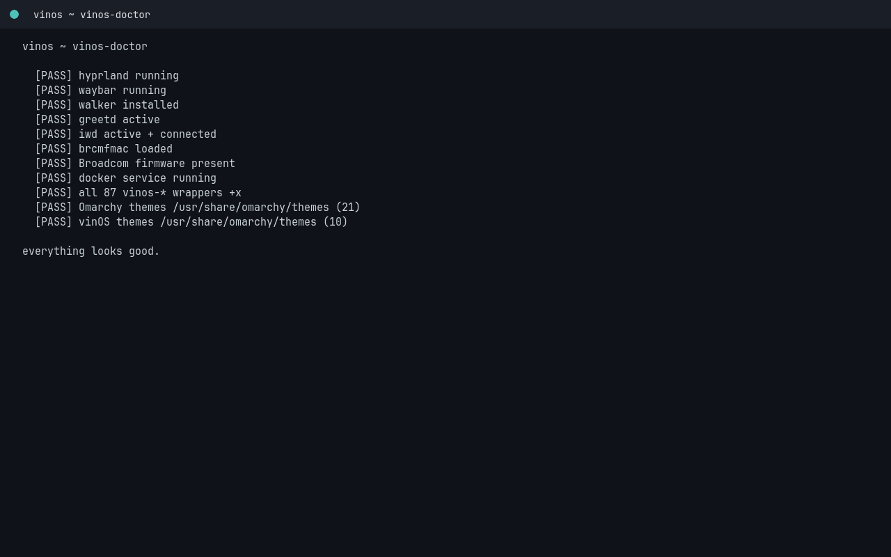Click the [PASS] tag beside vinOS themes

pyautogui.click(x=54, y=222)
